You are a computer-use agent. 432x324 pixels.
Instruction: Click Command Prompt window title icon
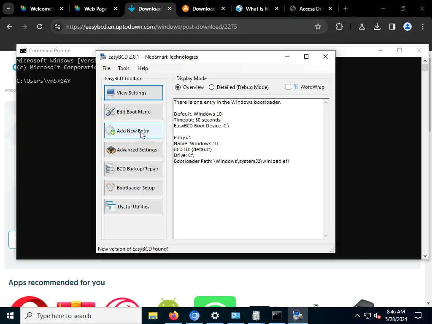click(23, 51)
